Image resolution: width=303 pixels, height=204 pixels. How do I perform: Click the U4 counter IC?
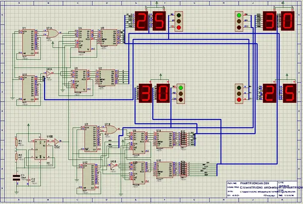[x=84, y=40]
